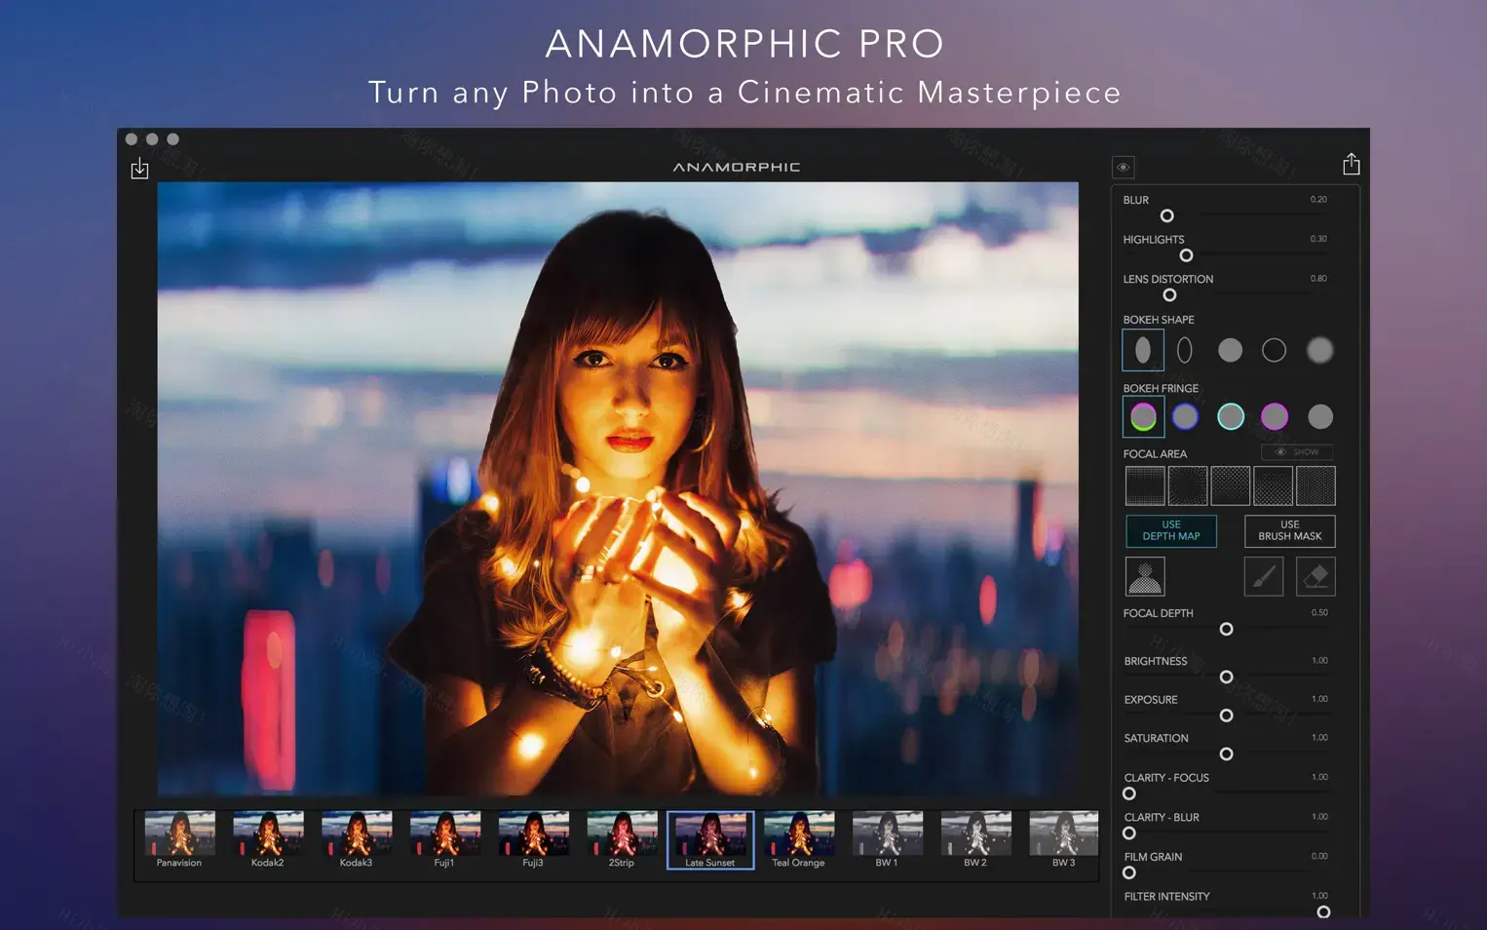This screenshot has width=1487, height=930.
Task: Click the USE DEPTH MAP button
Action: (1170, 531)
